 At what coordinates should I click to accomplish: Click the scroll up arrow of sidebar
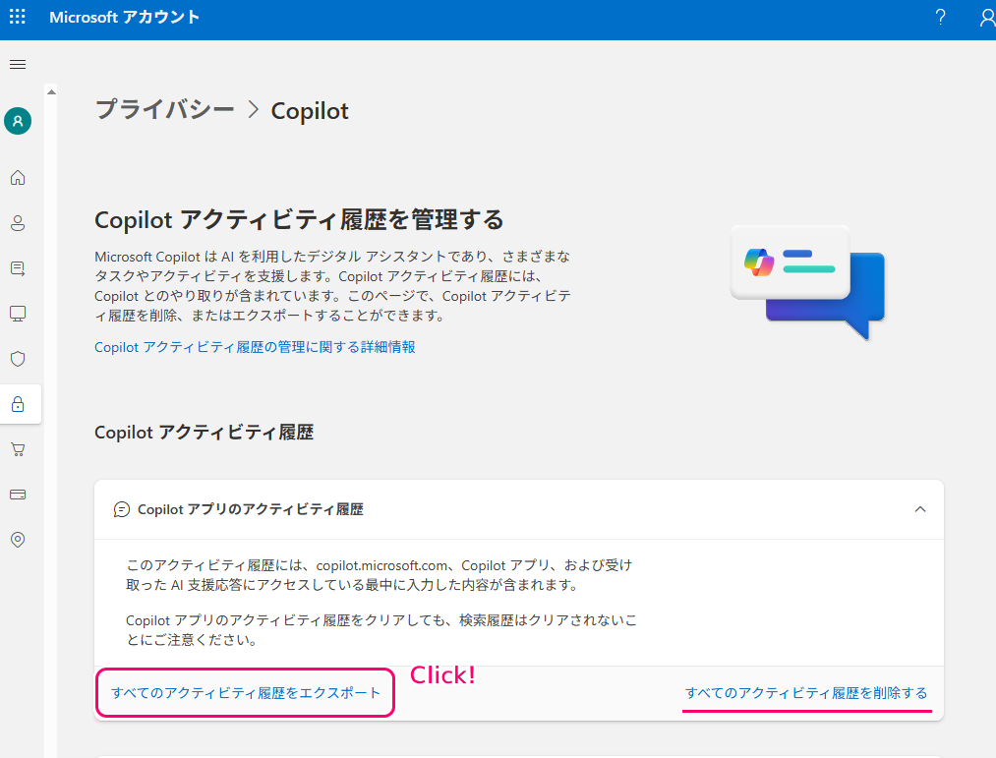(51, 92)
